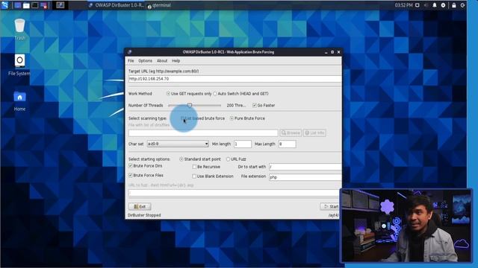478x268 pixels.
Task: Minimize the DirBuster window
Action: 326,52
